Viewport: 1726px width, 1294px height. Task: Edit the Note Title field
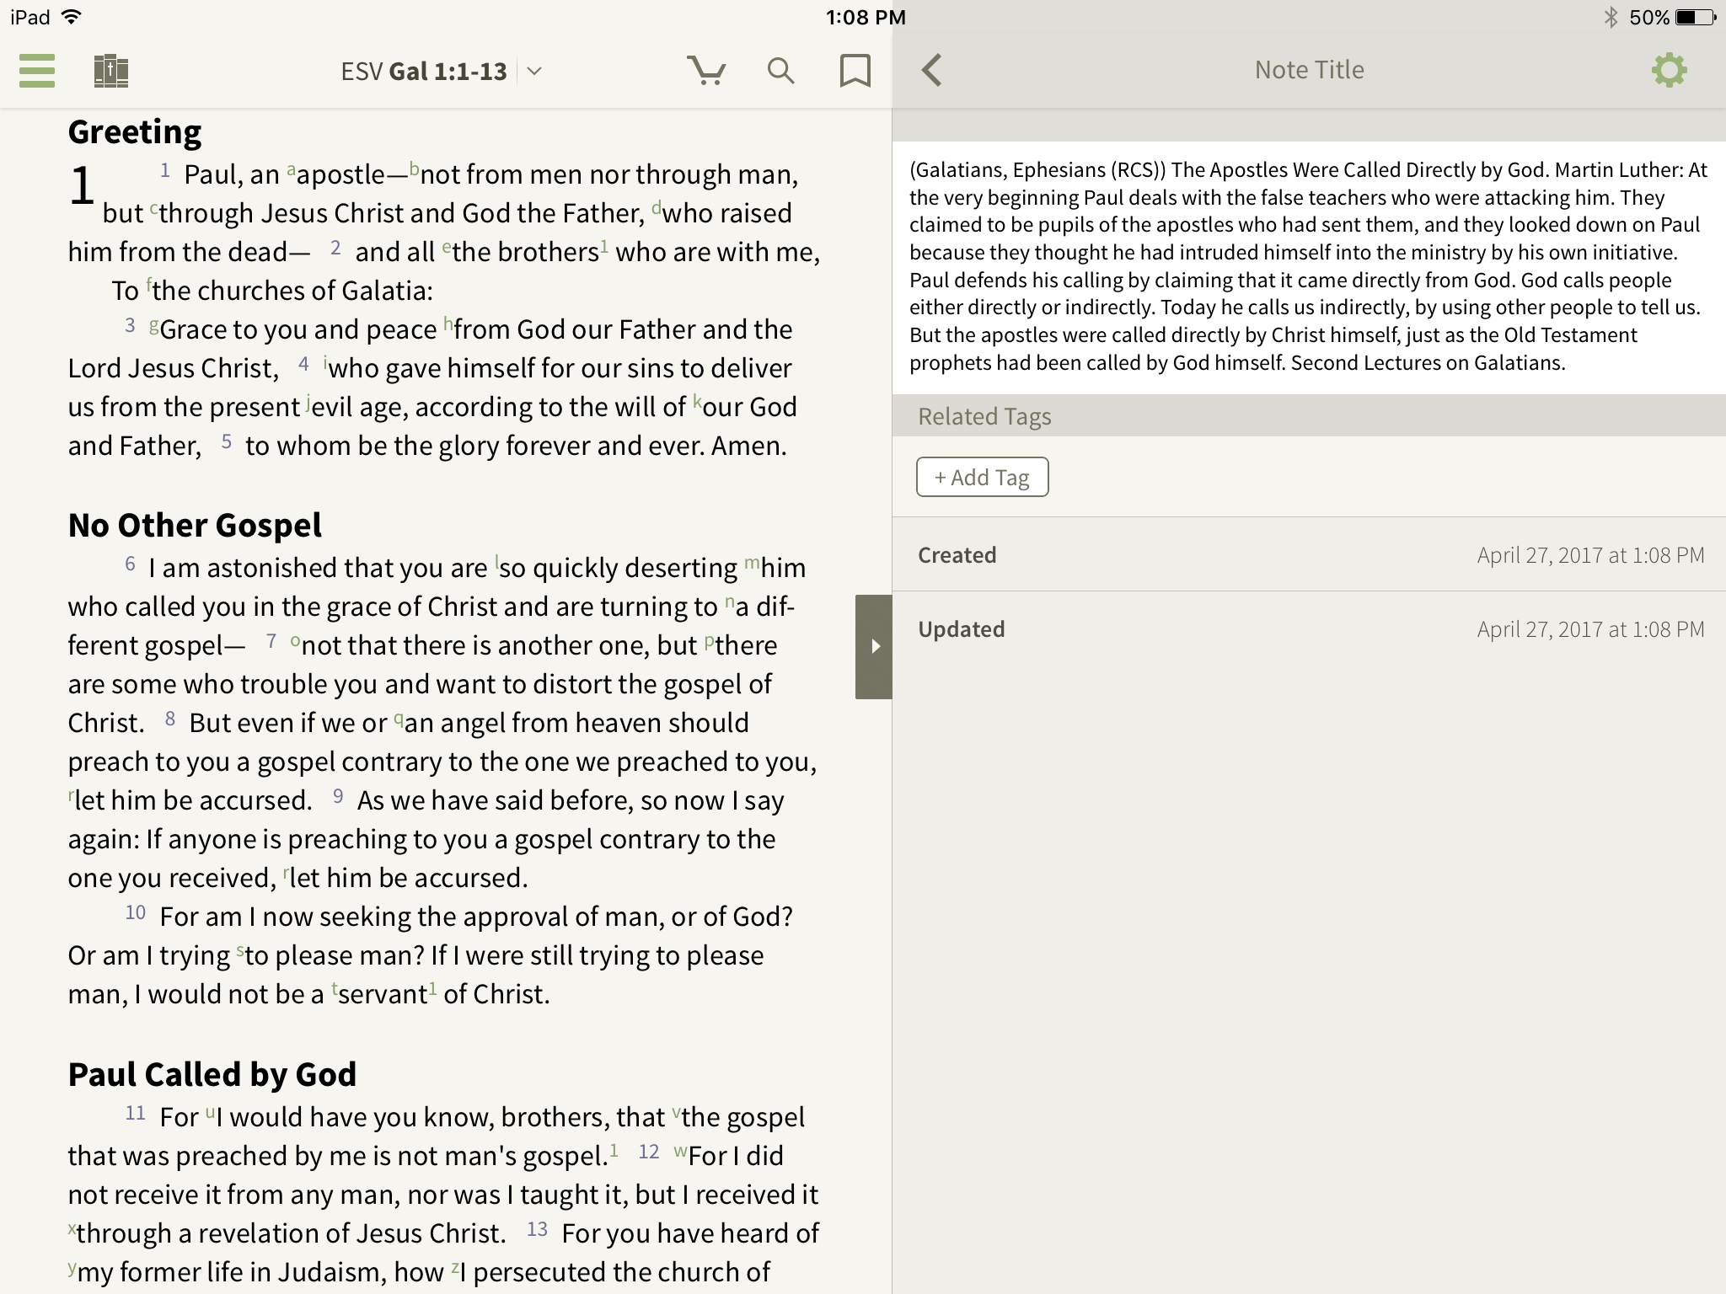click(x=1309, y=70)
